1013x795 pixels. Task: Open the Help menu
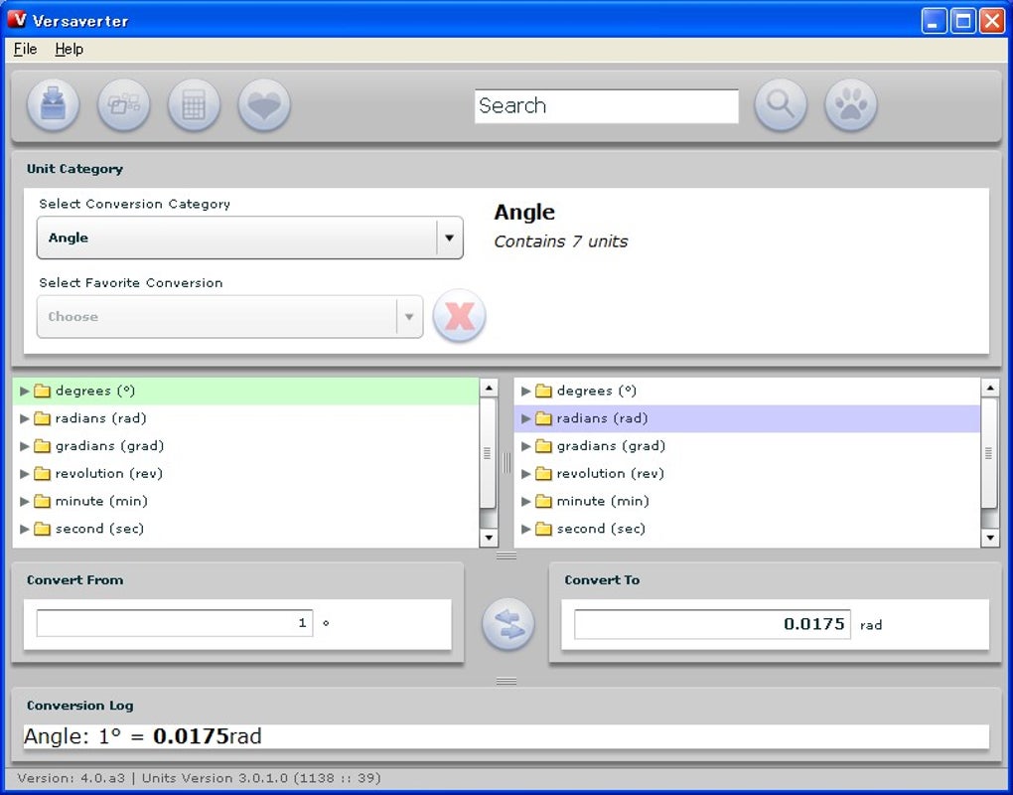[x=70, y=49]
